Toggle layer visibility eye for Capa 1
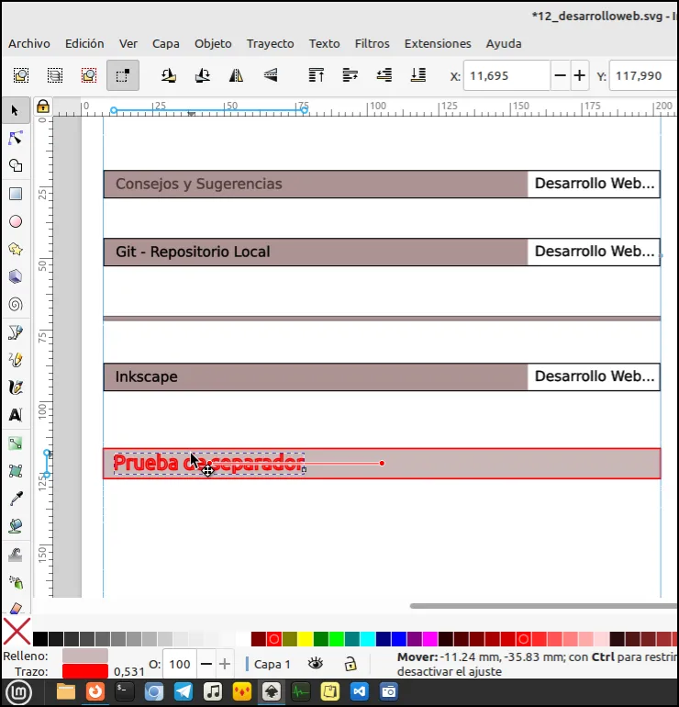Image resolution: width=679 pixels, height=707 pixels. point(316,664)
